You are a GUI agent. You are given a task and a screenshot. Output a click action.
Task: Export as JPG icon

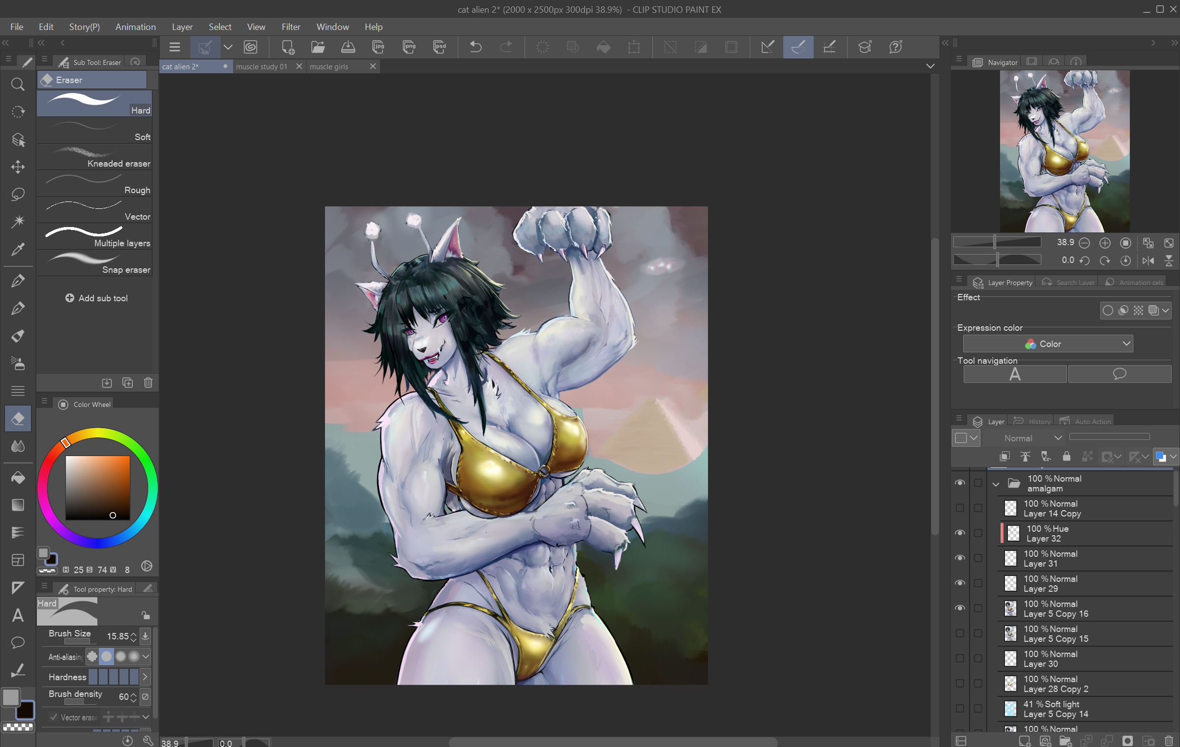(x=378, y=47)
